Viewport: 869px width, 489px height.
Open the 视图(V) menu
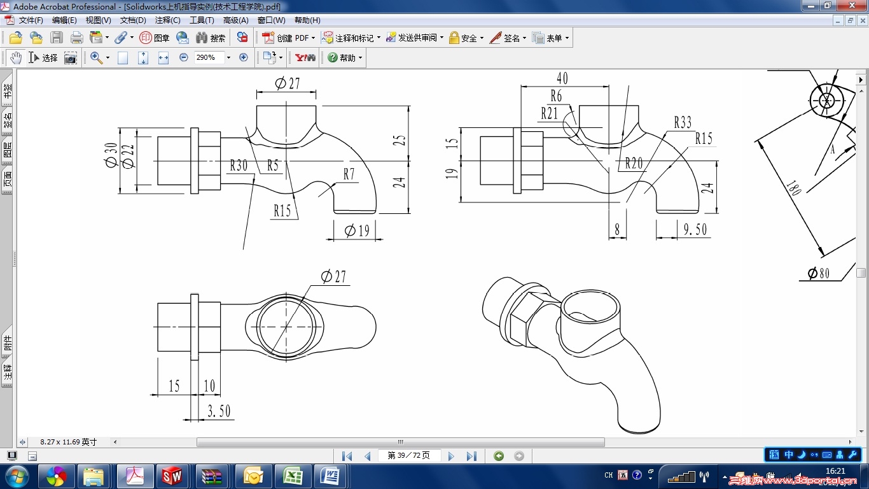pos(98,20)
